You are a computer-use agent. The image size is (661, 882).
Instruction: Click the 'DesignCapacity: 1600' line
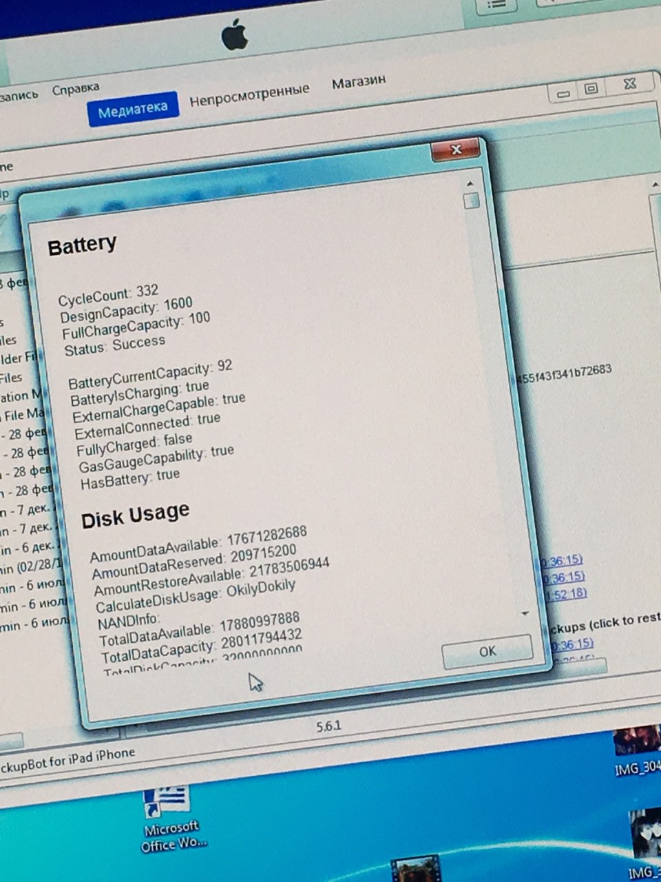pyautogui.click(x=126, y=309)
